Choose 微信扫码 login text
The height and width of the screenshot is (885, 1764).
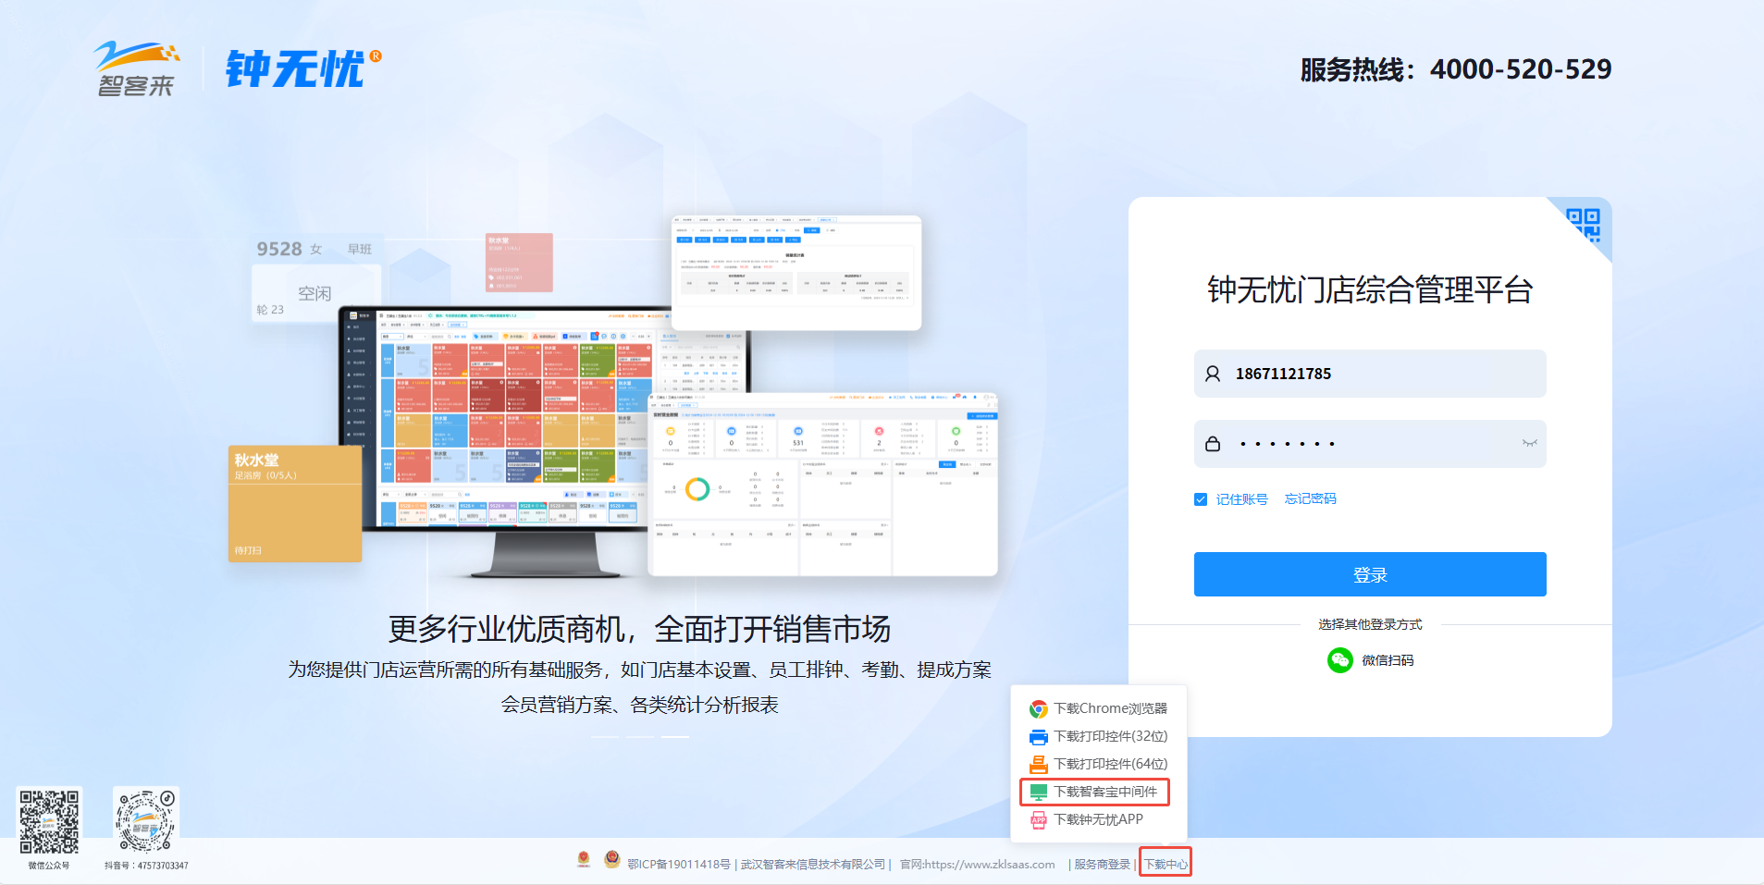coord(1388,660)
